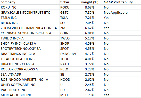Select the GBTC ticker cell
The height and width of the screenshot is (98, 141).
point(68,12)
